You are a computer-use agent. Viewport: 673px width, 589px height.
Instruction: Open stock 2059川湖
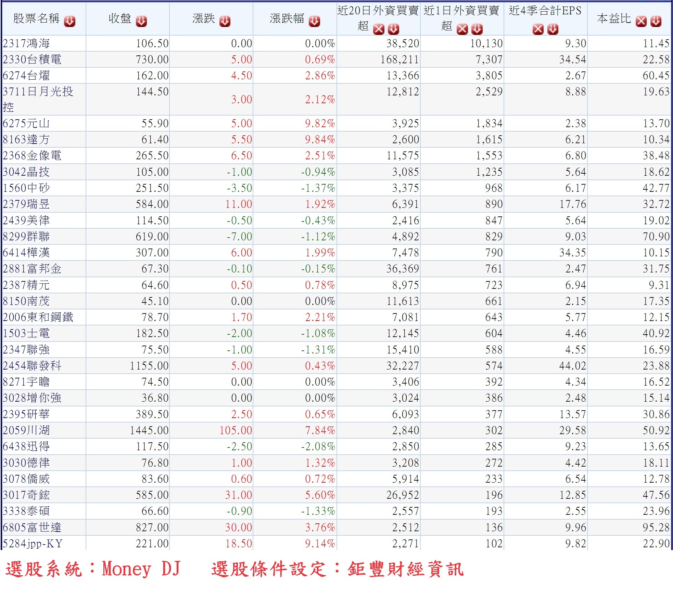[x=26, y=430]
